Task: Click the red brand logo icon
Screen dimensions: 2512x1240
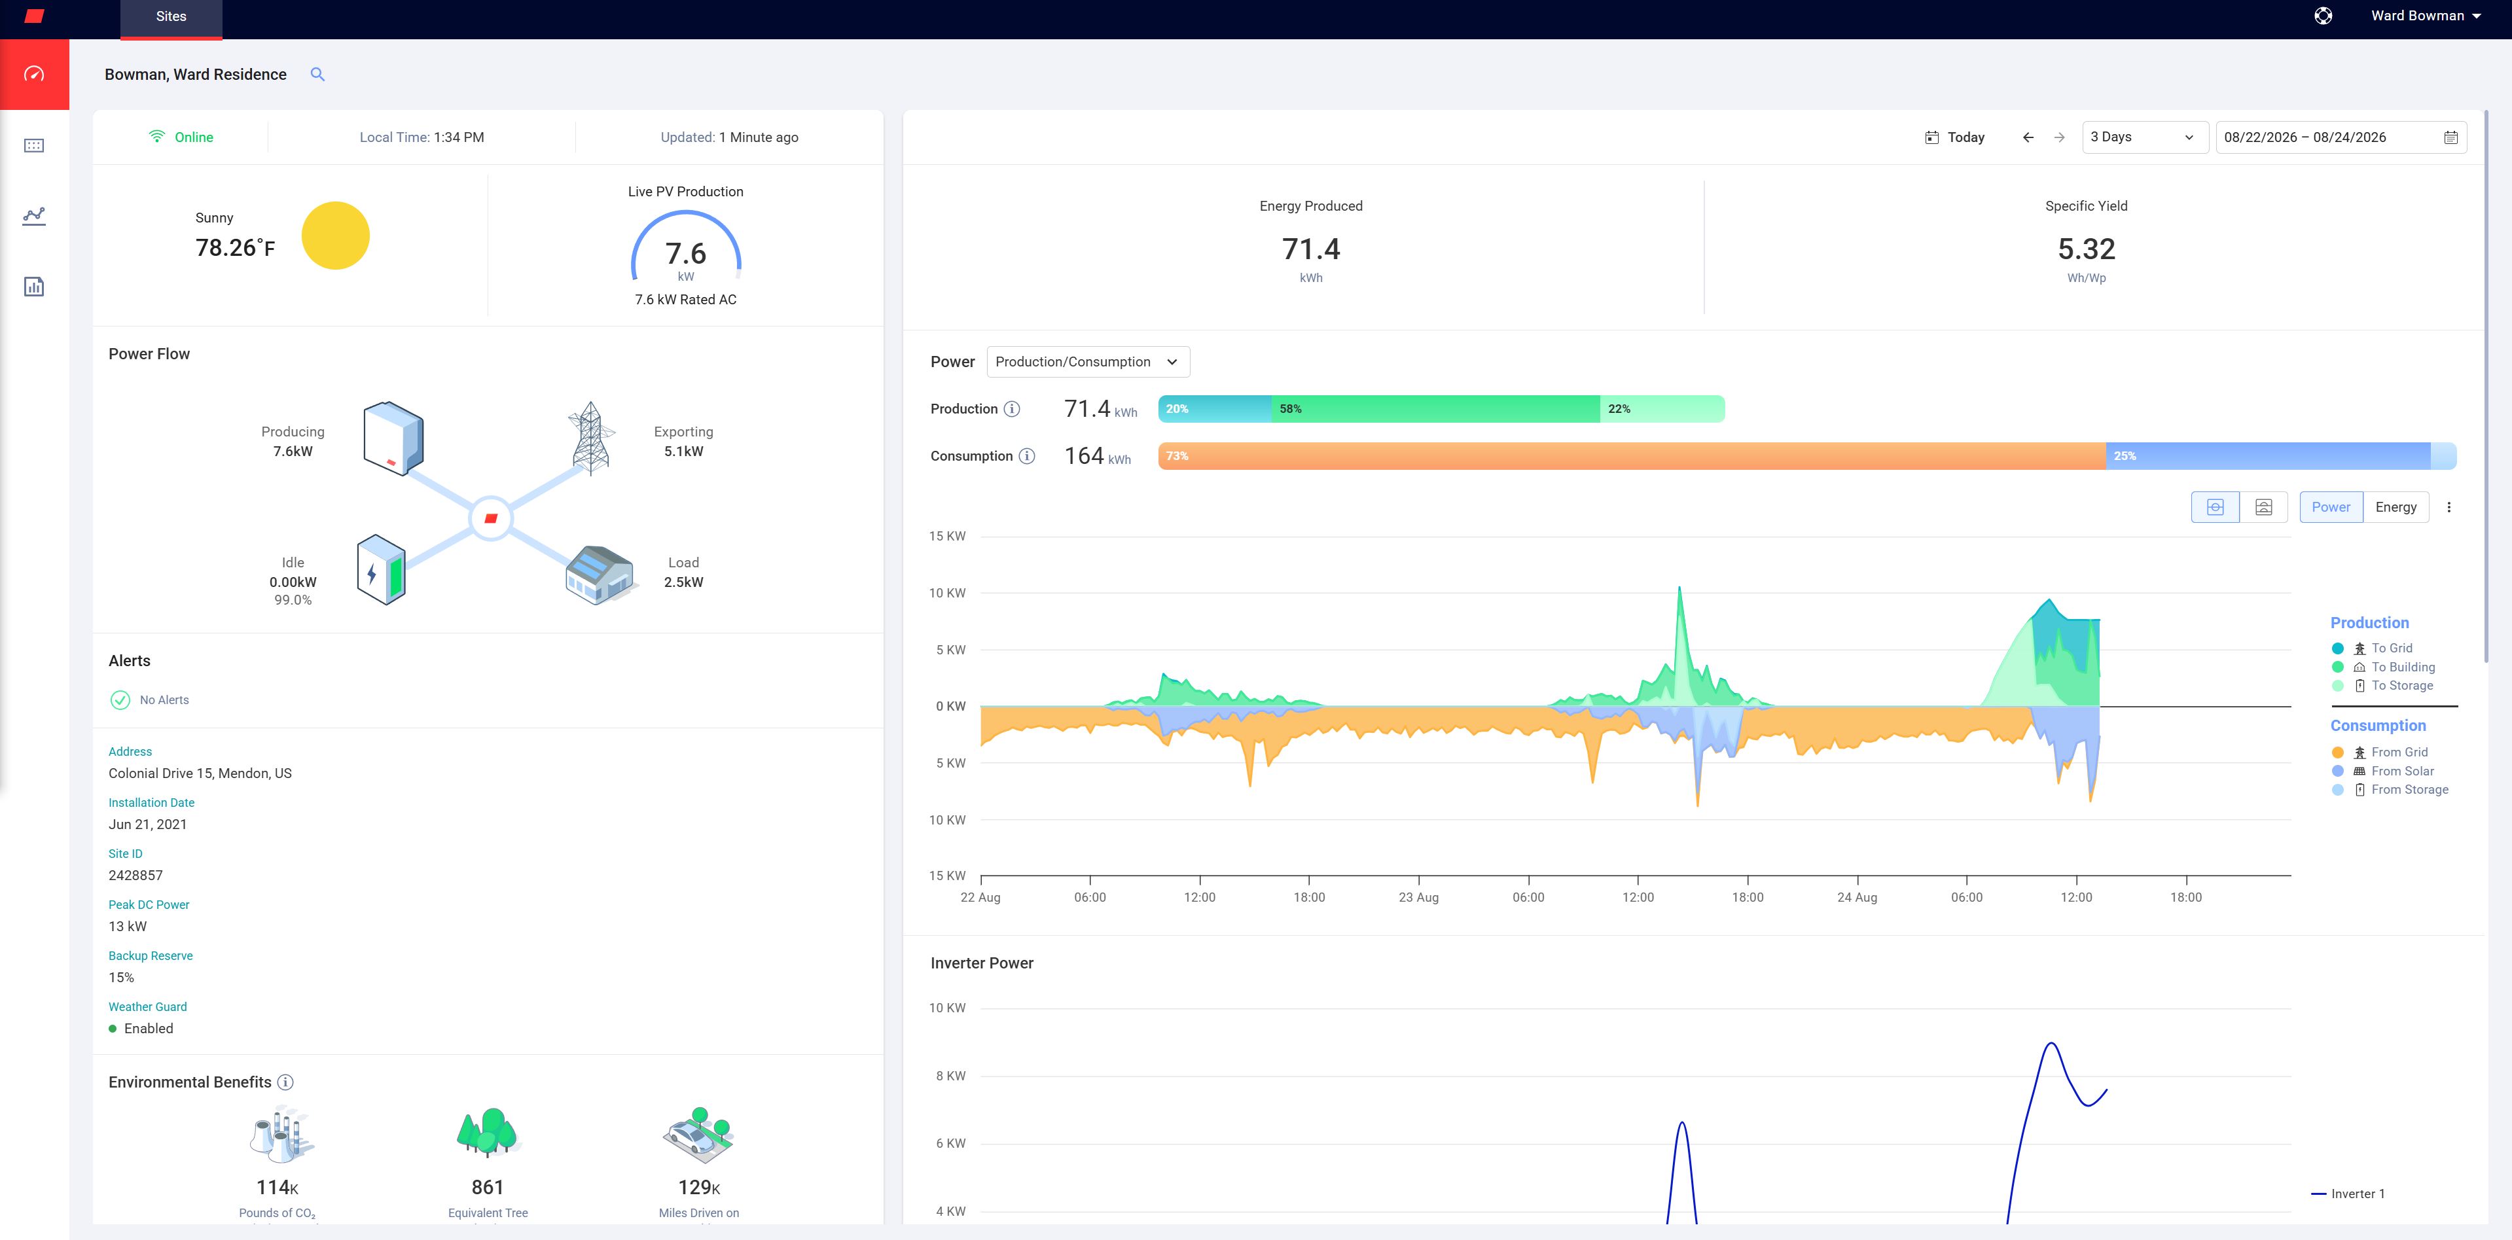Action: tap(34, 16)
